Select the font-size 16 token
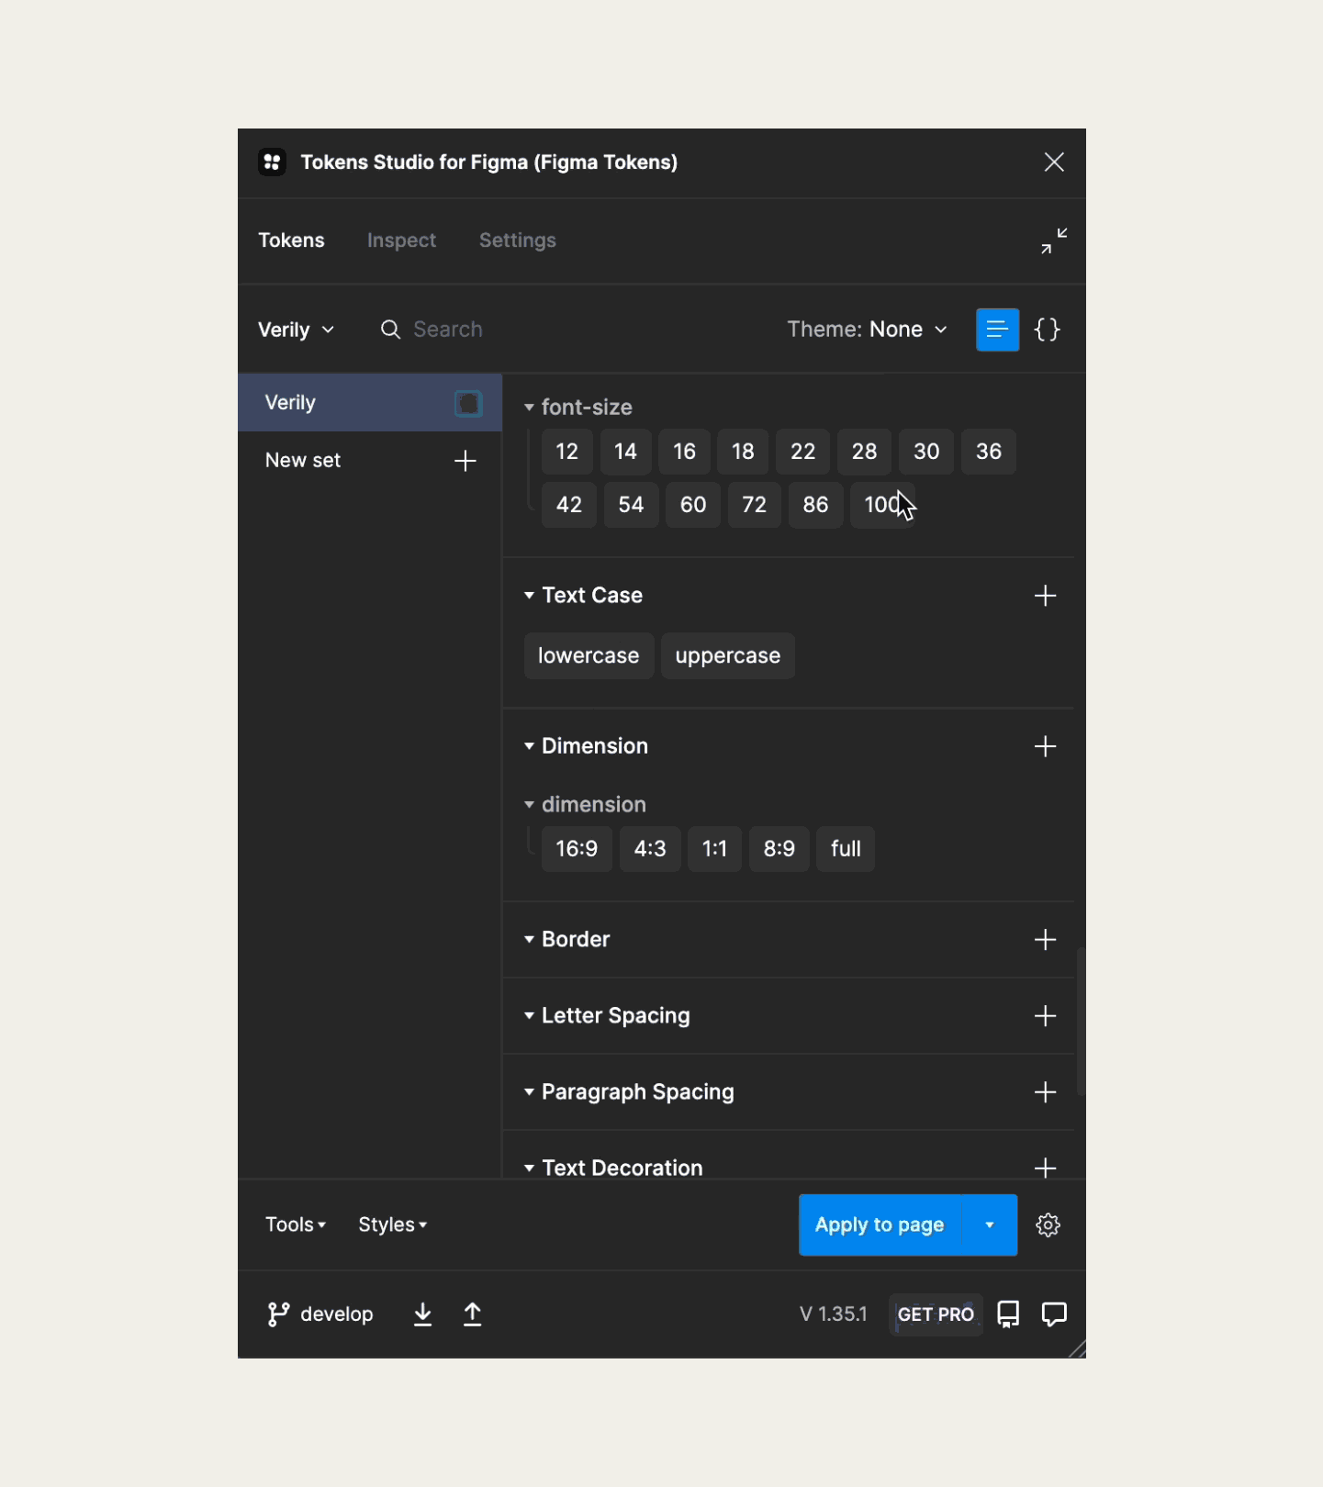This screenshot has width=1323, height=1487. pos(685,452)
